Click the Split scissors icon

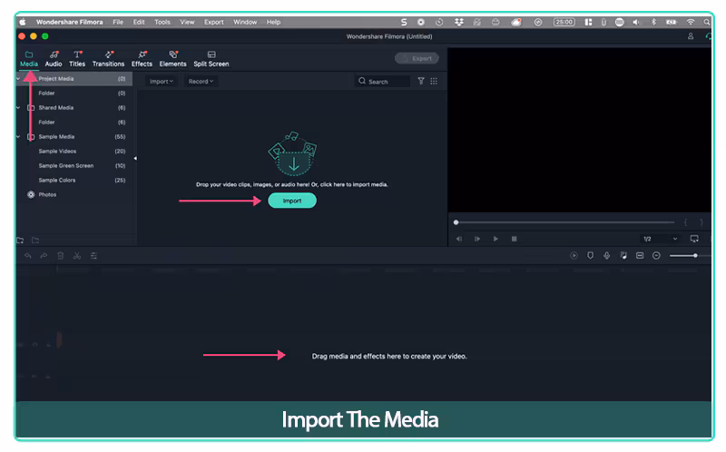[x=77, y=256]
